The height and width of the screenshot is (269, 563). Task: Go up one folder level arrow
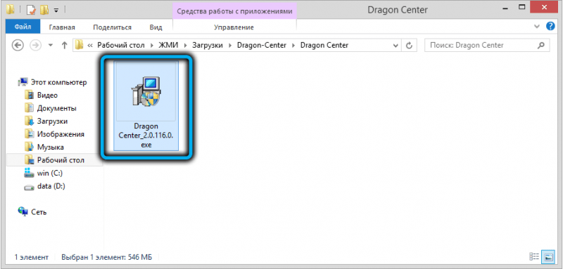pos(65,46)
